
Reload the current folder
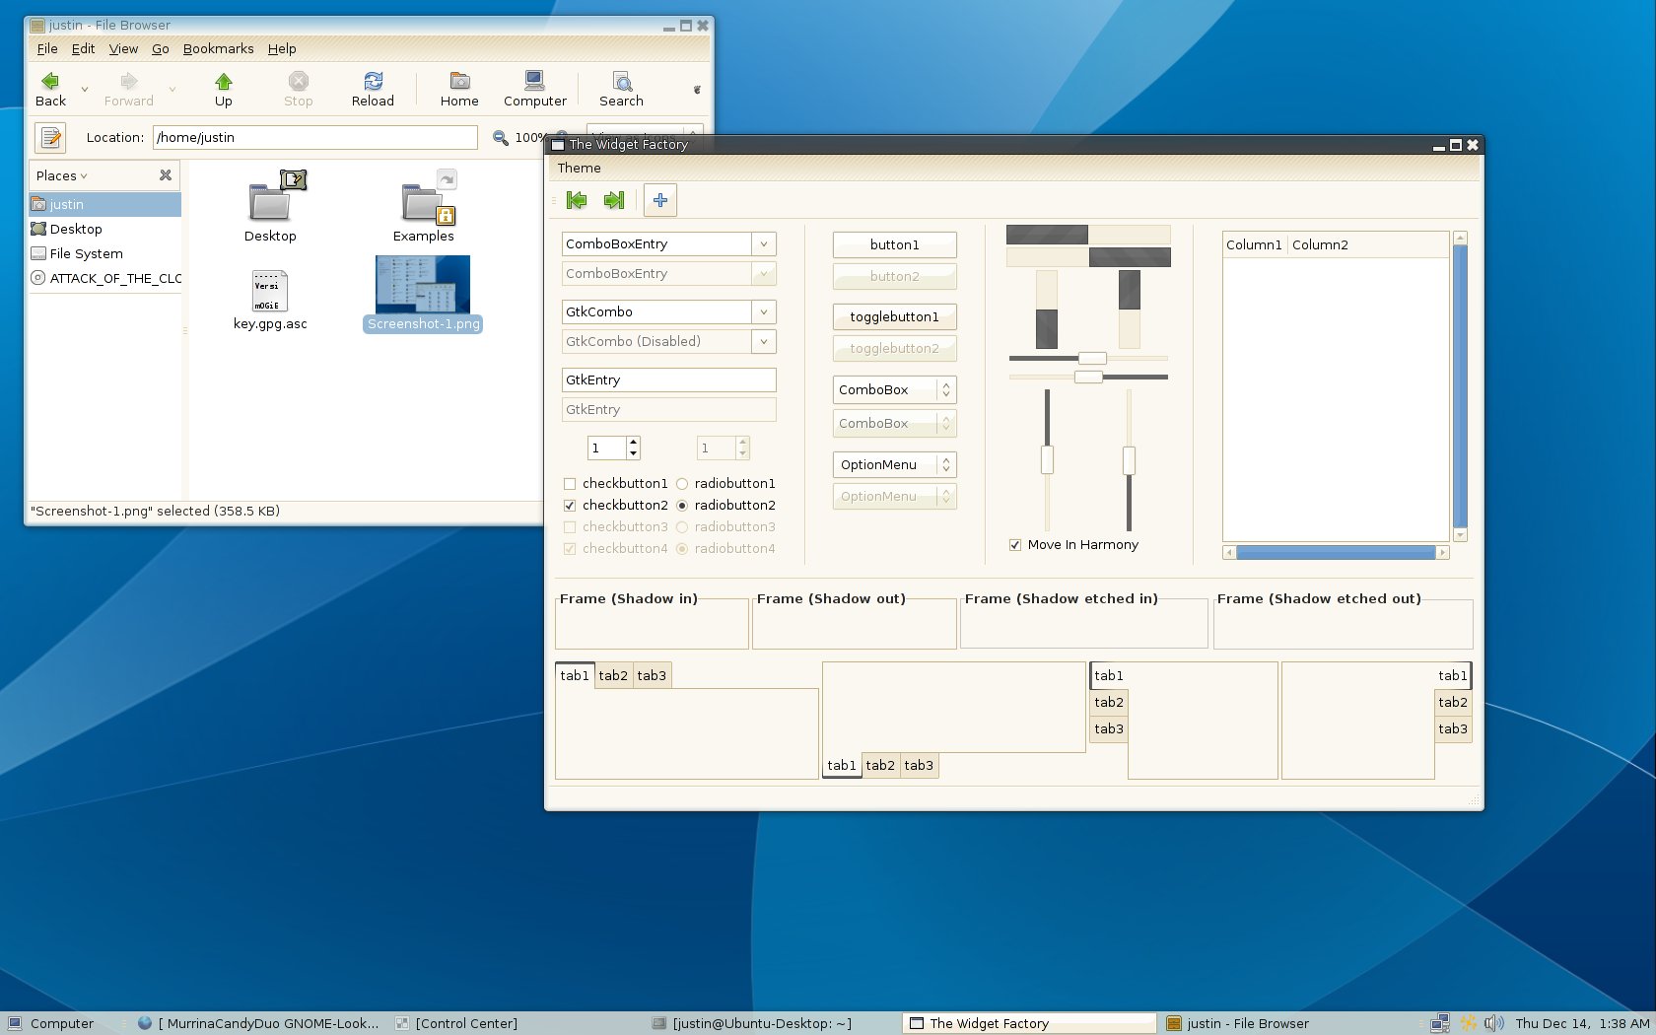[373, 89]
